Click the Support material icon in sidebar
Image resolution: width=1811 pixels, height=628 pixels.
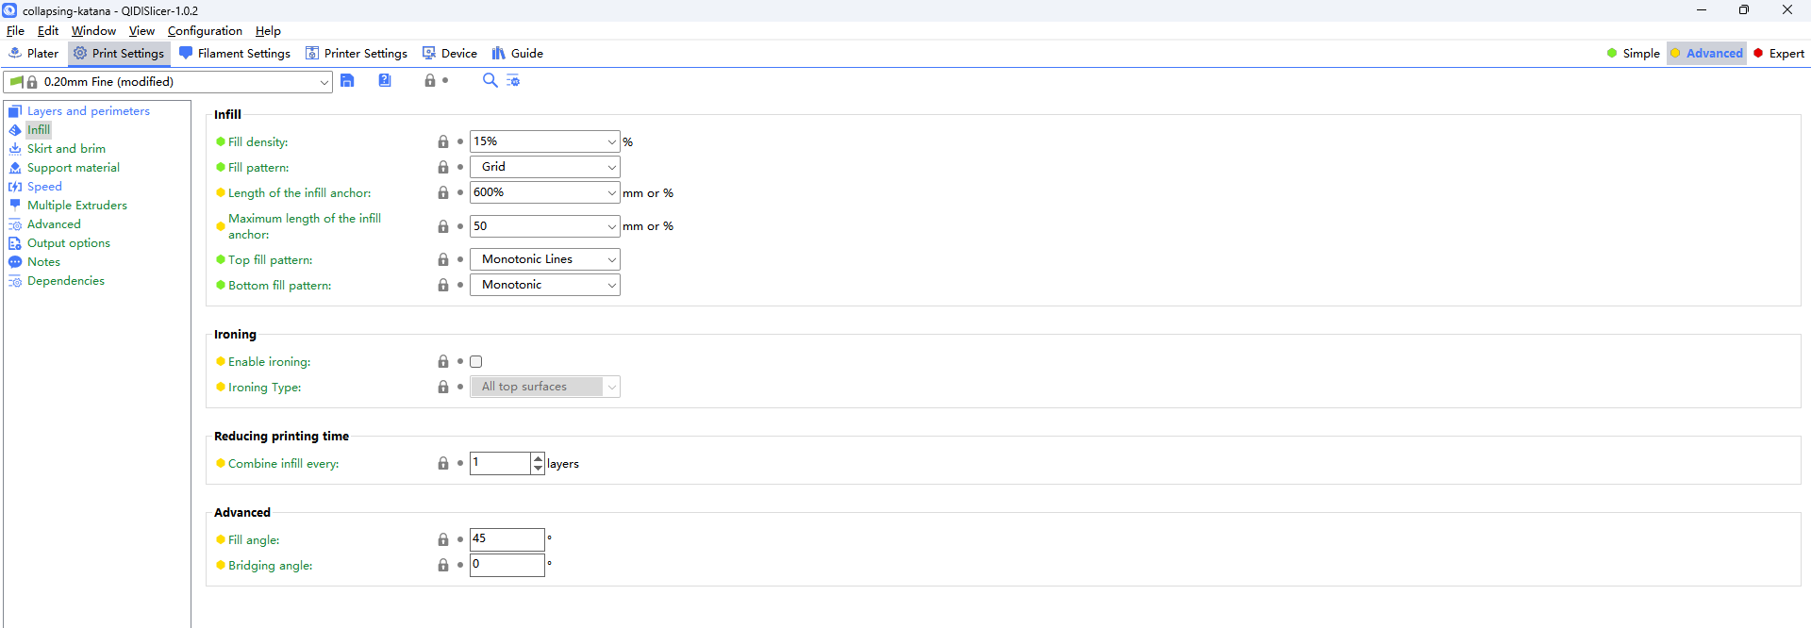tap(15, 168)
